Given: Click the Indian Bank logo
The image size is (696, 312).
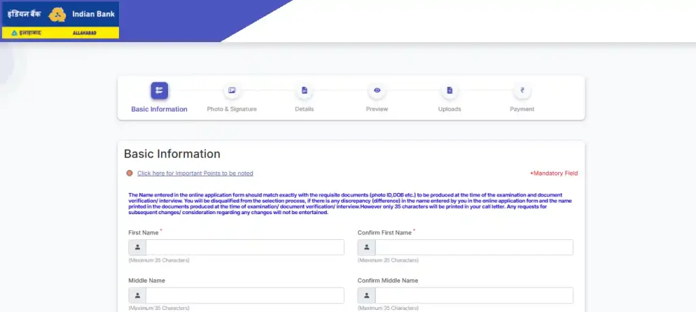Looking at the screenshot, I should click(60, 20).
